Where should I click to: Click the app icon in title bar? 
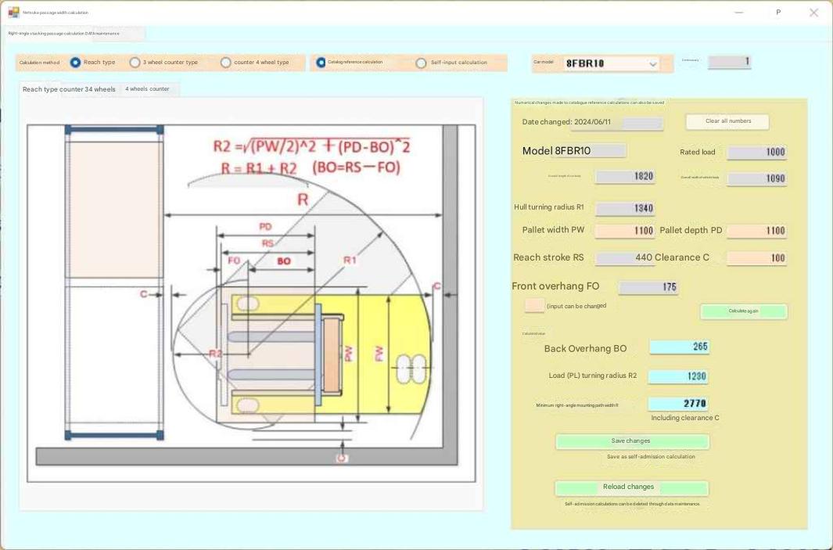[x=13, y=13]
